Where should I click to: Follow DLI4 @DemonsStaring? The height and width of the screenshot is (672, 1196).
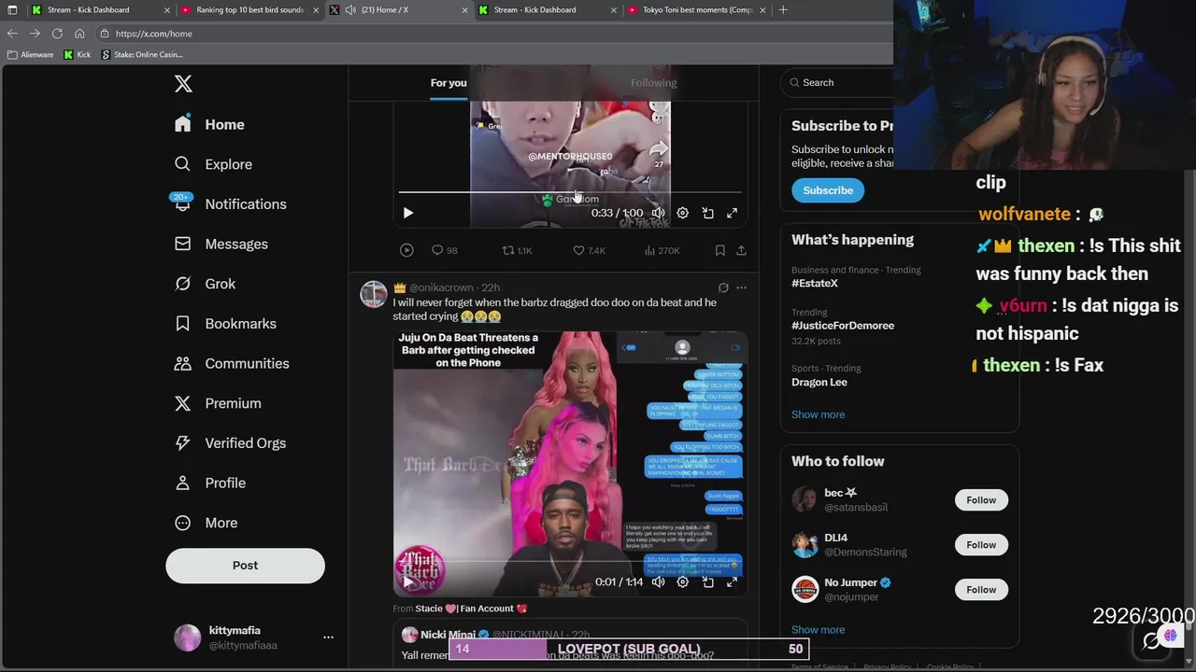click(981, 545)
